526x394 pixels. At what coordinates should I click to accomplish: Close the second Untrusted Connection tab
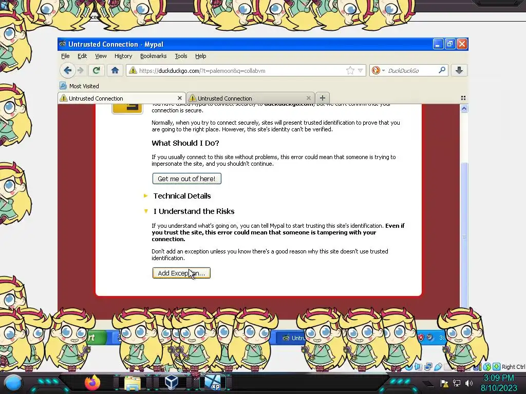(308, 98)
